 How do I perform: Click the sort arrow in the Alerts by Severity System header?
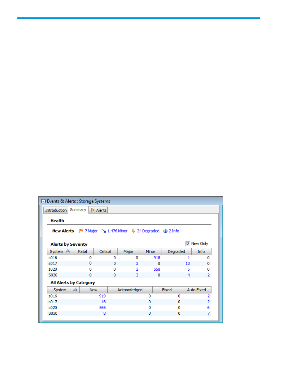tap(68, 251)
